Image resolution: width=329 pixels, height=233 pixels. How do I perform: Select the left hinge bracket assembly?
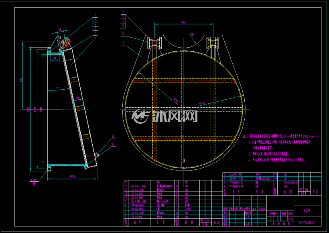click(x=154, y=43)
